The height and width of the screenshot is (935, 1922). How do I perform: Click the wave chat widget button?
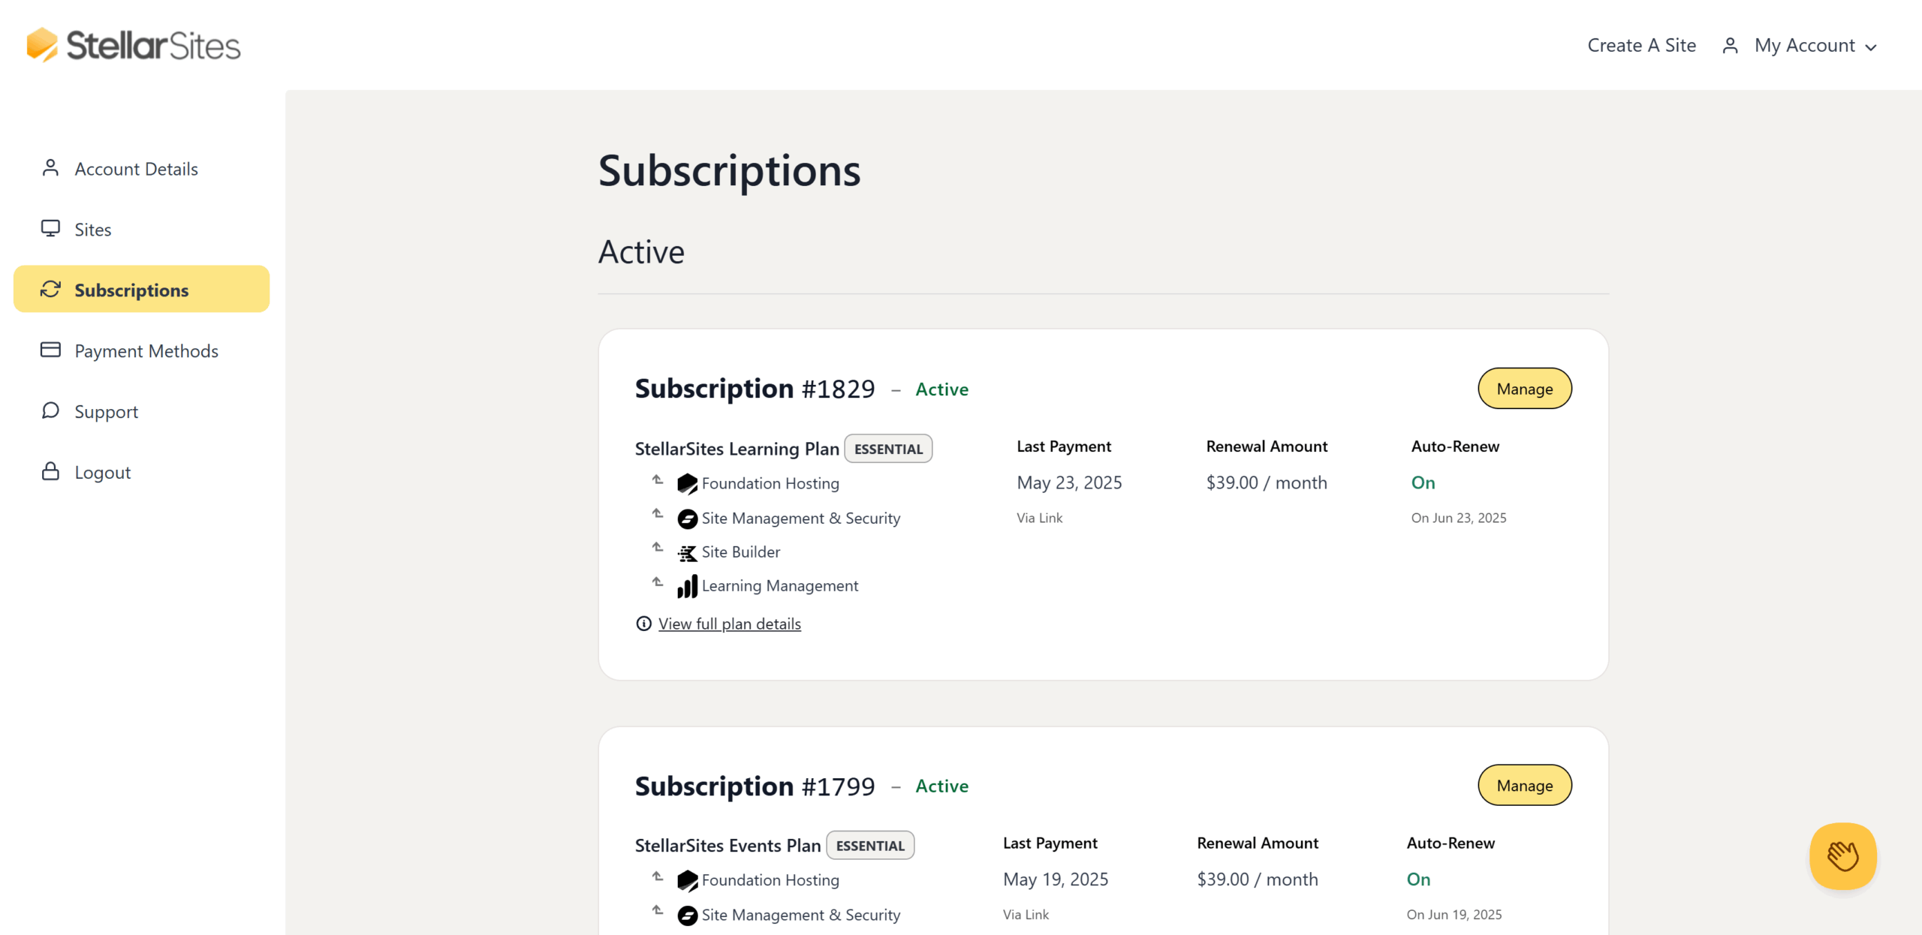tap(1842, 855)
